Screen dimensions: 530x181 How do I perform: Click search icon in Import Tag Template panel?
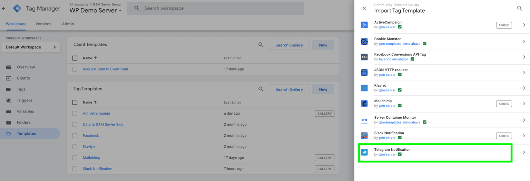[520, 8]
